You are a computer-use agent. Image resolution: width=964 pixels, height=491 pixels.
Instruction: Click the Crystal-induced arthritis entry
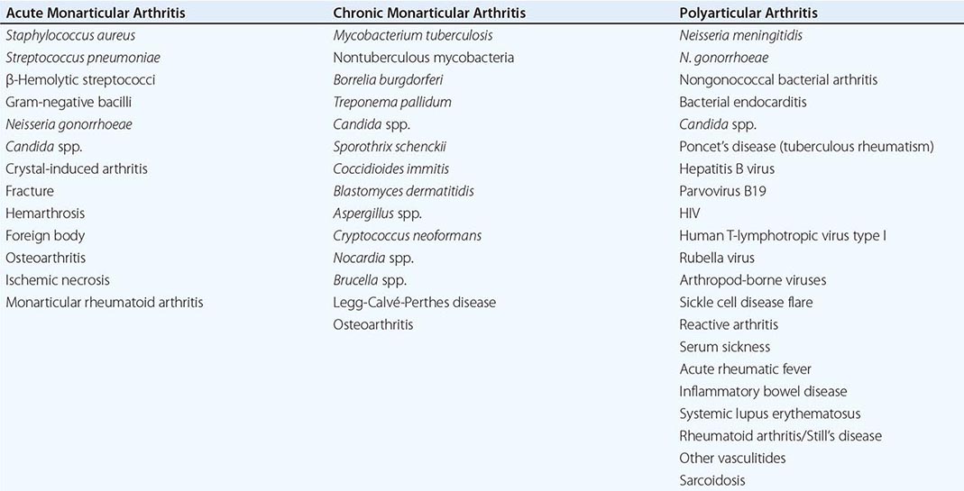pyautogui.click(x=77, y=168)
